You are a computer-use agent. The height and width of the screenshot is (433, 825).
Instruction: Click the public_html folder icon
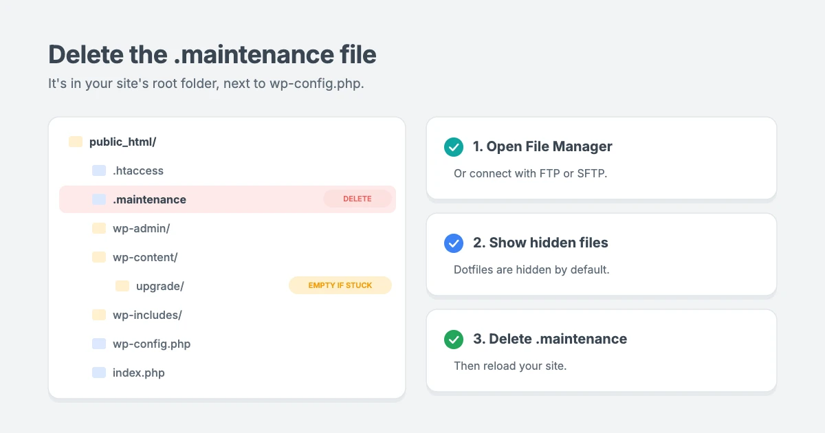pos(76,142)
